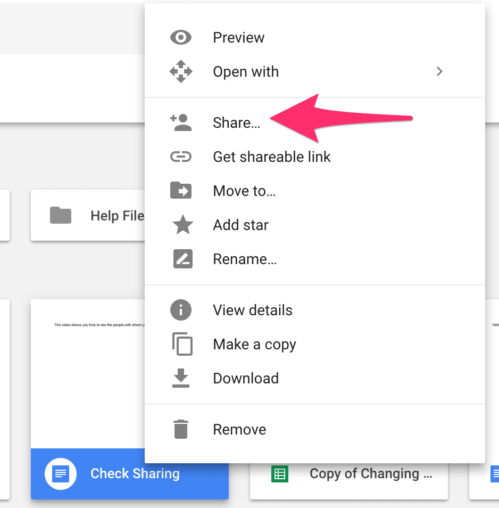The width and height of the screenshot is (499, 508).
Task: Open View details
Action: tap(314, 310)
